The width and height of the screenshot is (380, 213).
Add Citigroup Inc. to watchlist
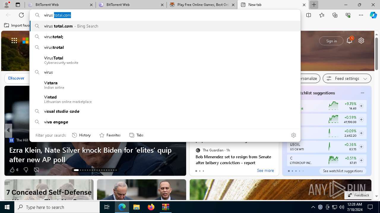click(361, 160)
